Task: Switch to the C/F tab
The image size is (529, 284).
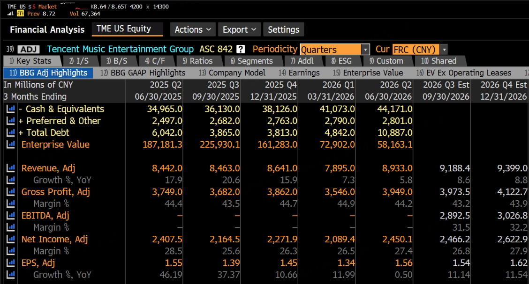Action: point(157,61)
